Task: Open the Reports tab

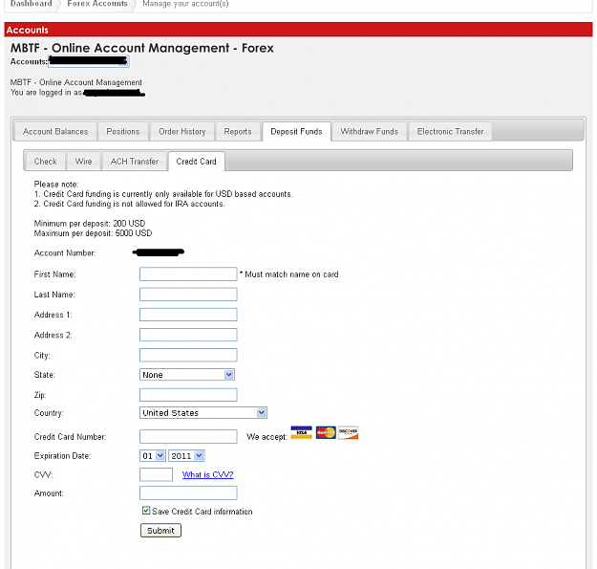Action: pos(238,131)
